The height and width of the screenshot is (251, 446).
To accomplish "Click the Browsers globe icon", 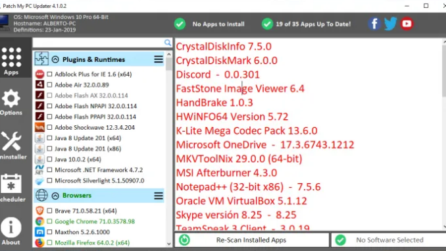I will [x=41, y=196].
